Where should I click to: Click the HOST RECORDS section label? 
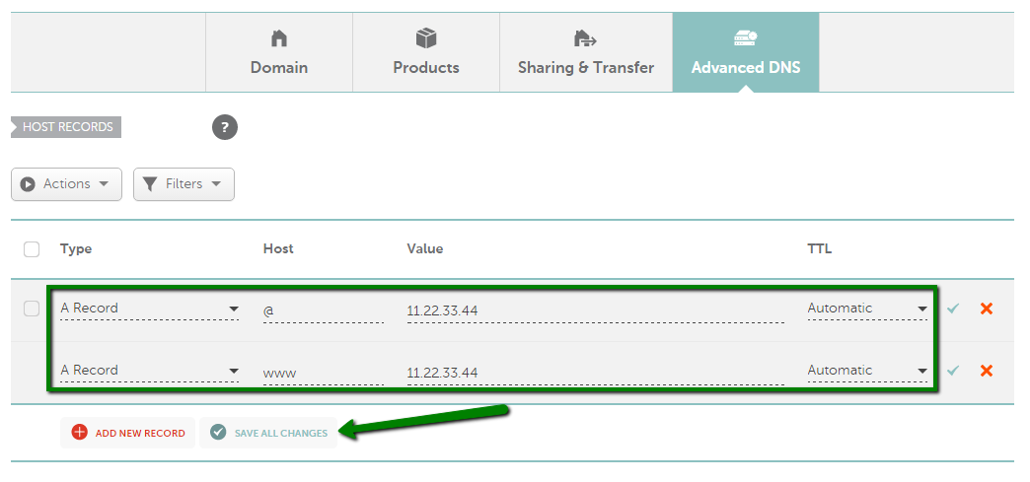point(66,127)
